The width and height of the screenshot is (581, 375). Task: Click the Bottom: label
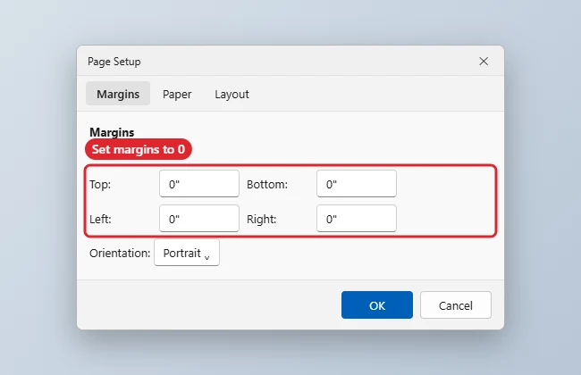(x=267, y=184)
